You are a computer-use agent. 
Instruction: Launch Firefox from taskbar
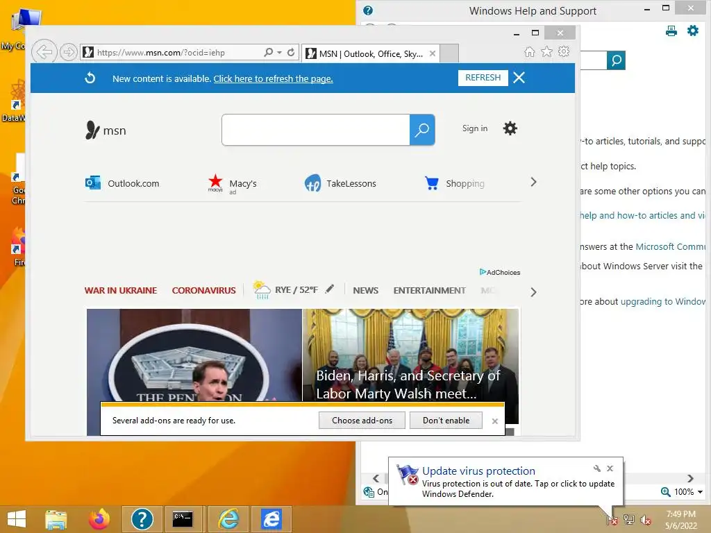pyautogui.click(x=99, y=519)
